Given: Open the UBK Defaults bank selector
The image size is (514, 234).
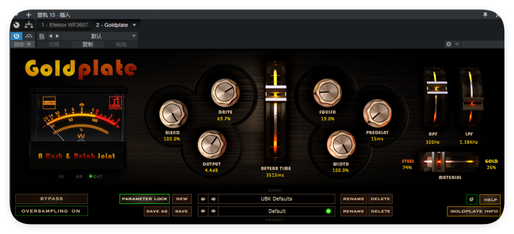Looking at the screenshot, I should click(x=277, y=199).
